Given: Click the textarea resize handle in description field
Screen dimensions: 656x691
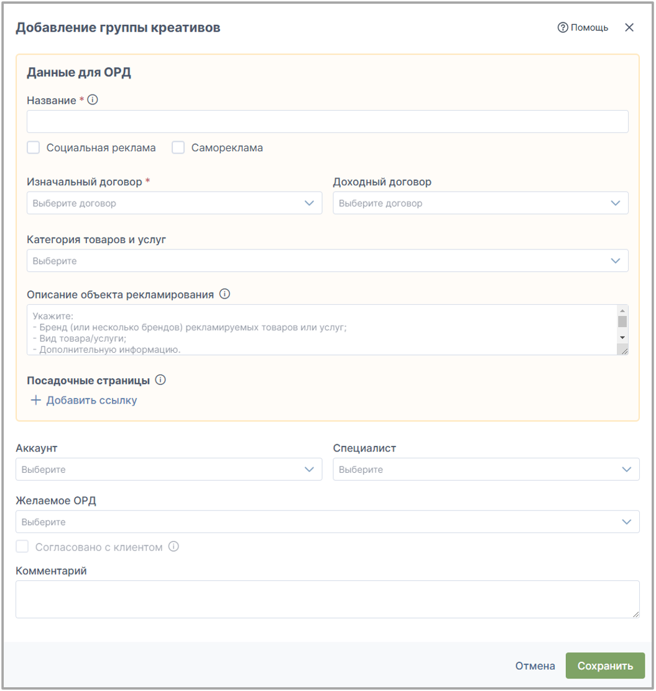Looking at the screenshot, I should [x=624, y=350].
